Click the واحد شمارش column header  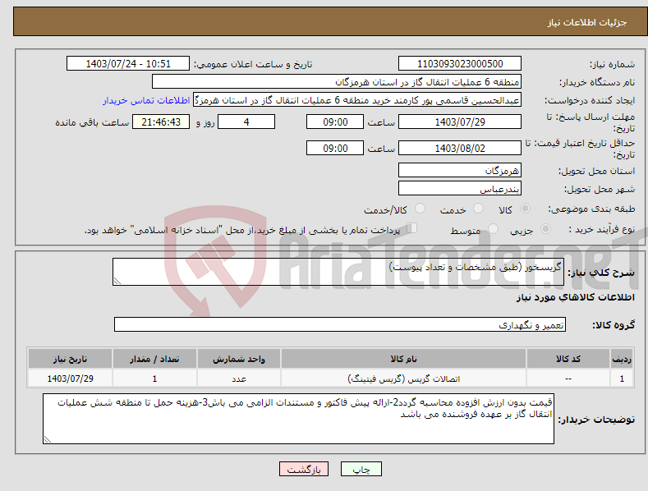click(239, 359)
